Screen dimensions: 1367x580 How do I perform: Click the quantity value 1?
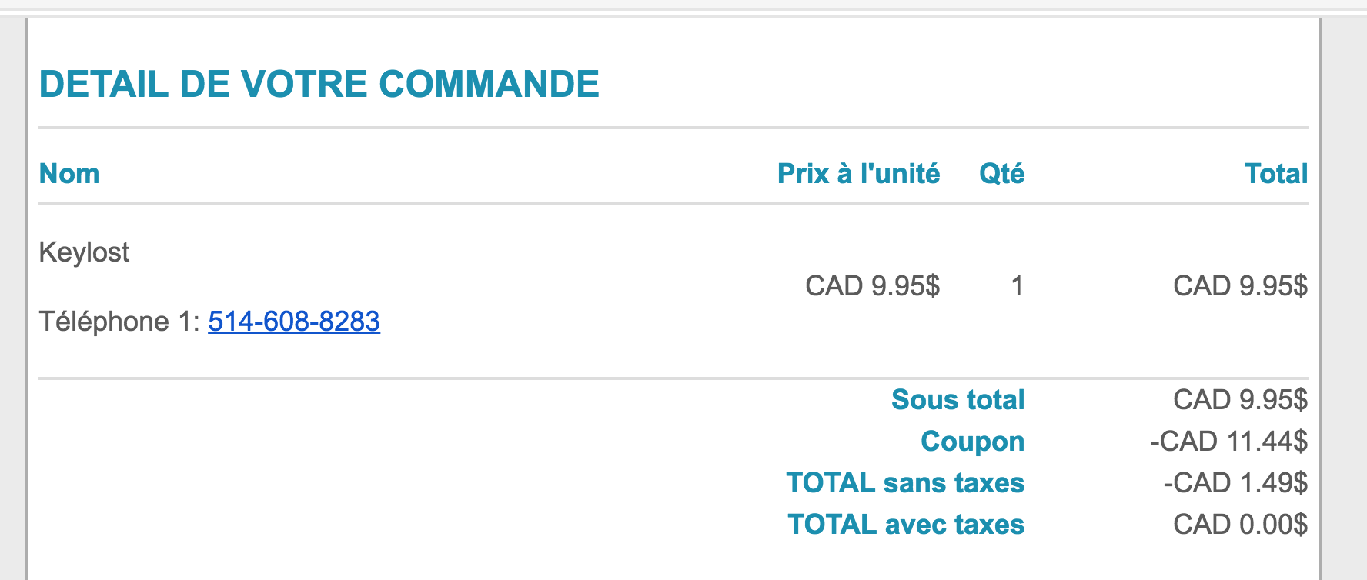(1017, 286)
